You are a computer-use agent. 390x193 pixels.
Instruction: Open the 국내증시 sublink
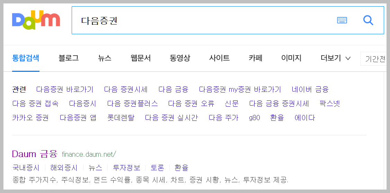point(26,168)
